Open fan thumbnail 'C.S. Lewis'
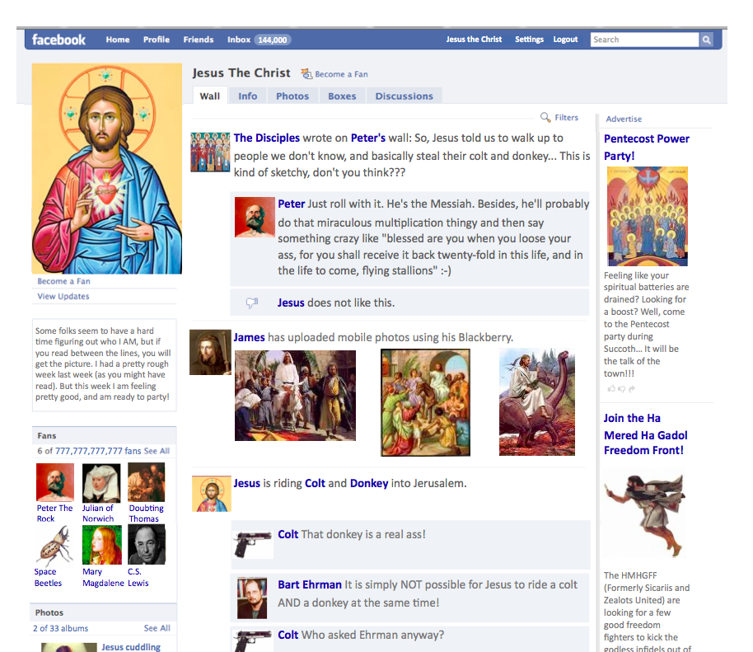Screen dimensions: 753x652 147,544
